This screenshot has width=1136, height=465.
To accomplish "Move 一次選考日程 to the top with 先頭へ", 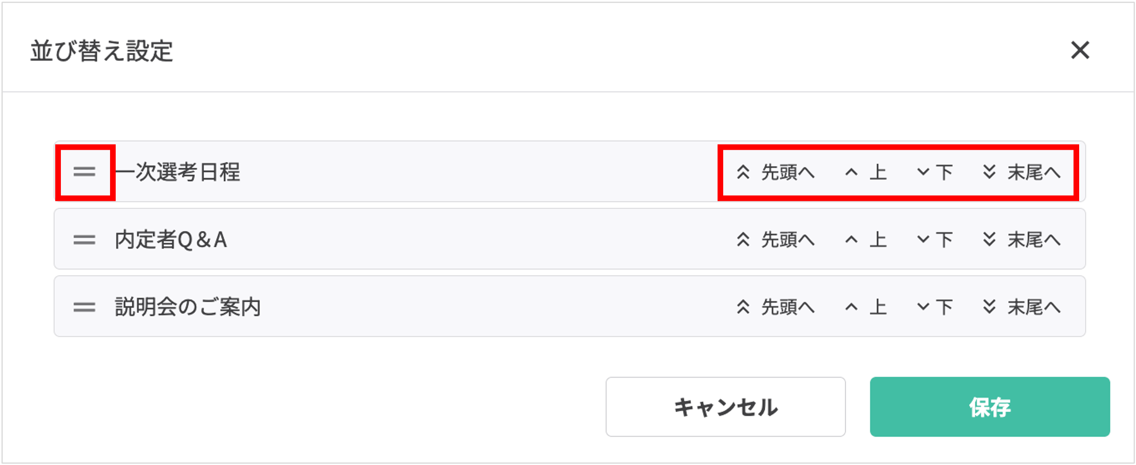I will [x=776, y=172].
